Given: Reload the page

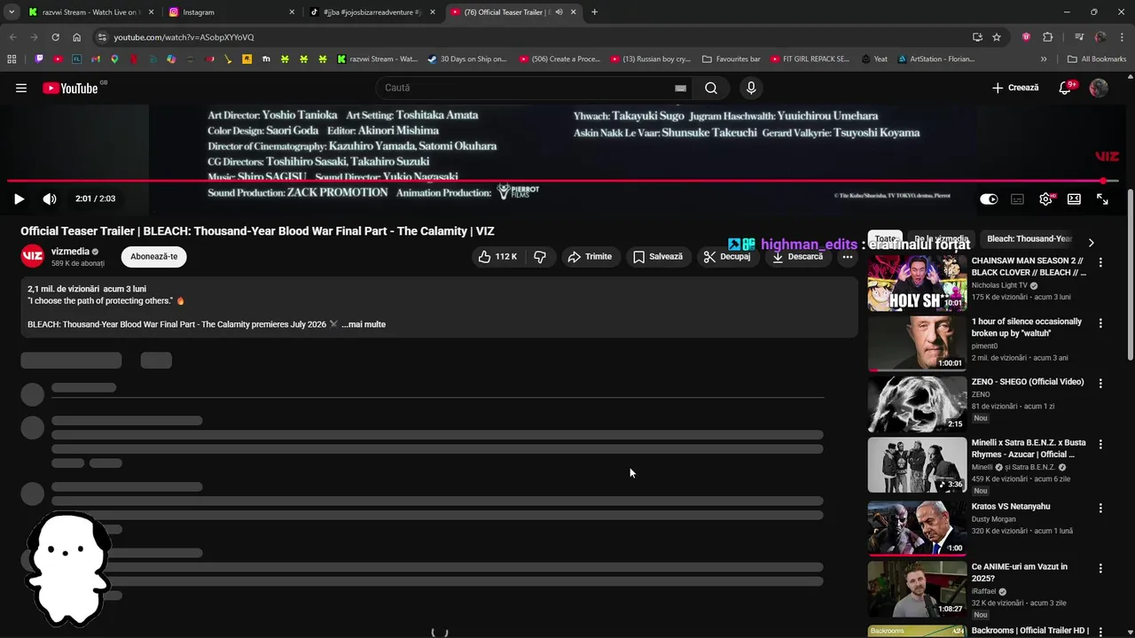Looking at the screenshot, I should click(x=55, y=37).
